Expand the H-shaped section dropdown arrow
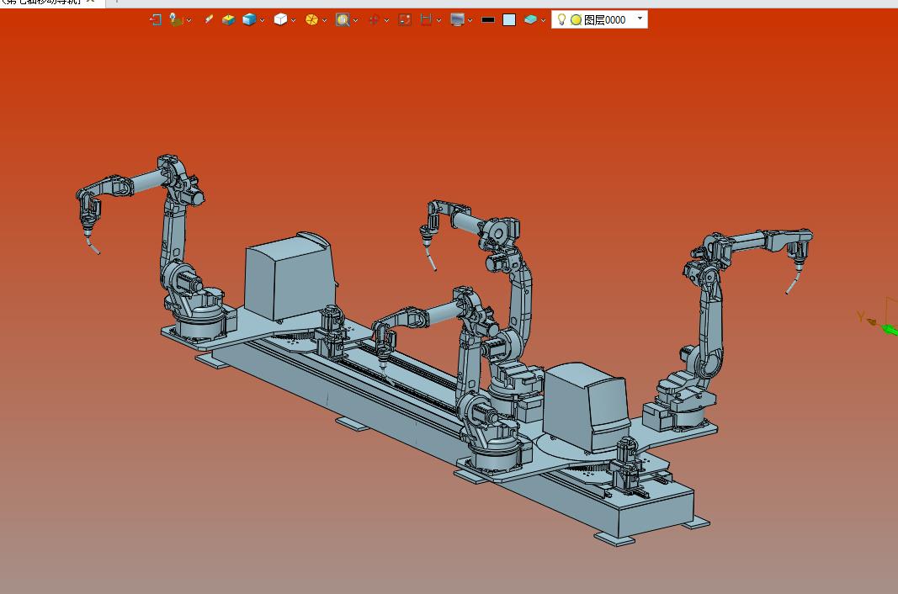Screen dimensions: 898x594 point(438,20)
